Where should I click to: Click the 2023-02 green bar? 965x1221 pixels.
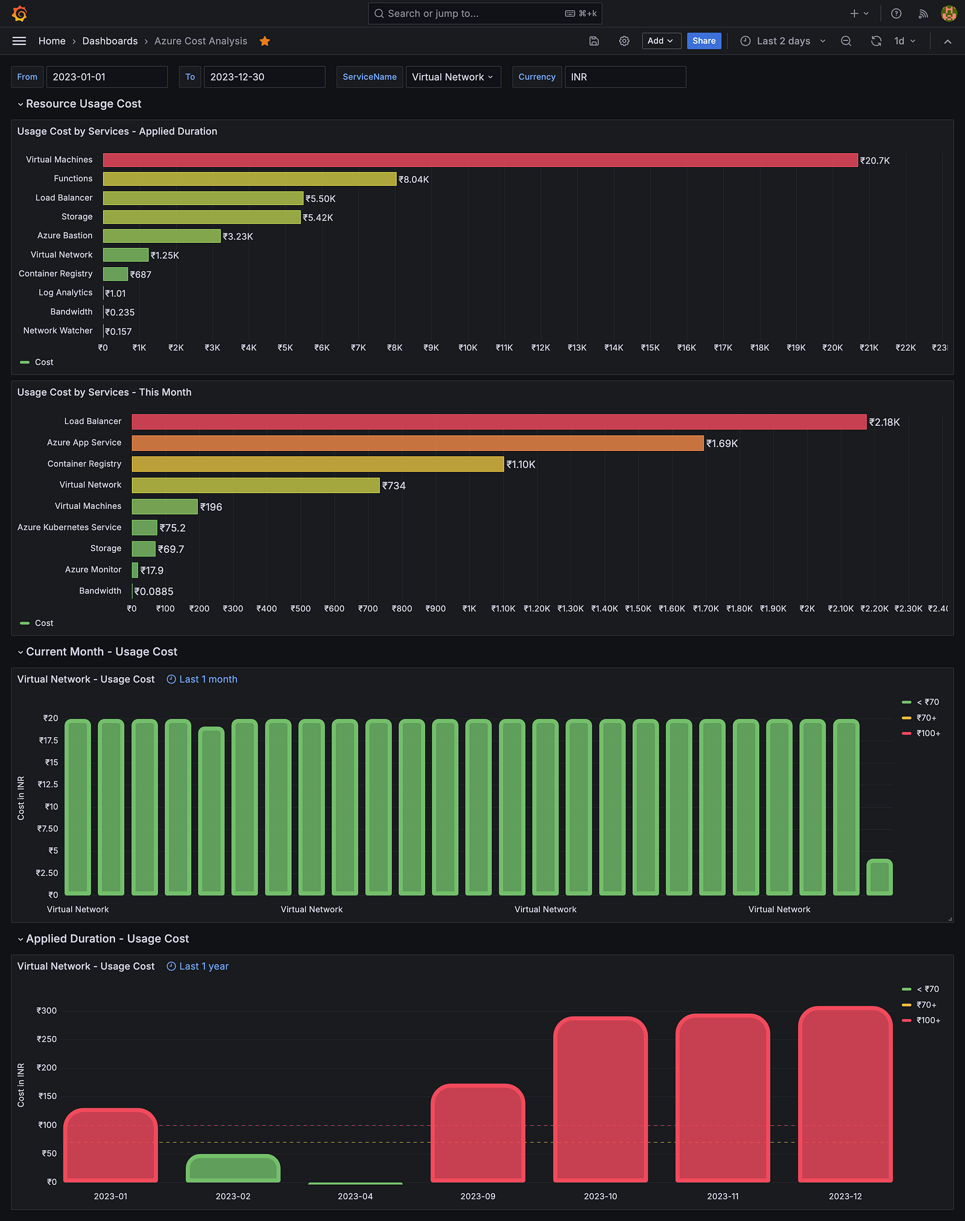tap(233, 1169)
